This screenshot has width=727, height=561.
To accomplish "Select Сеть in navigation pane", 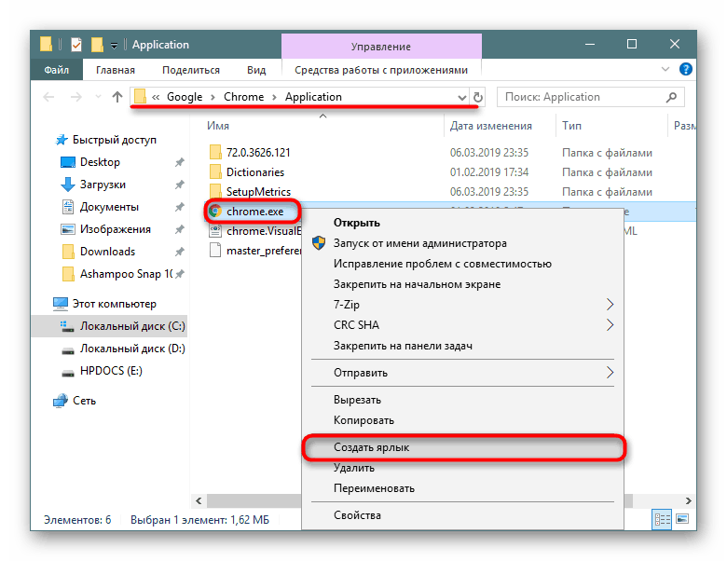I will click(x=84, y=401).
